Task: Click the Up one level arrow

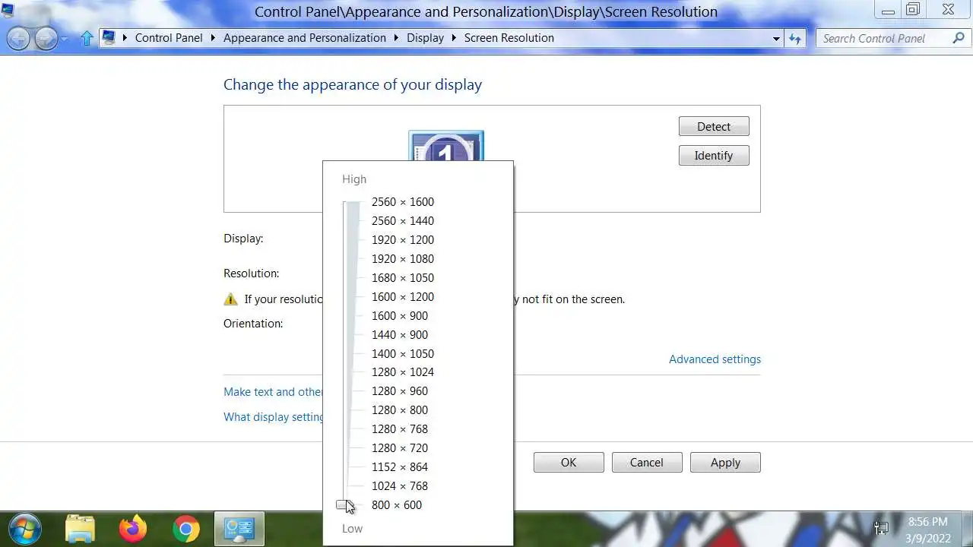Action: [87, 38]
